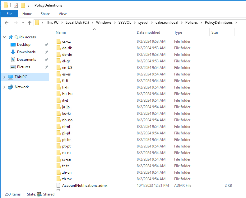Select the de-de folder icon

coord(58,55)
